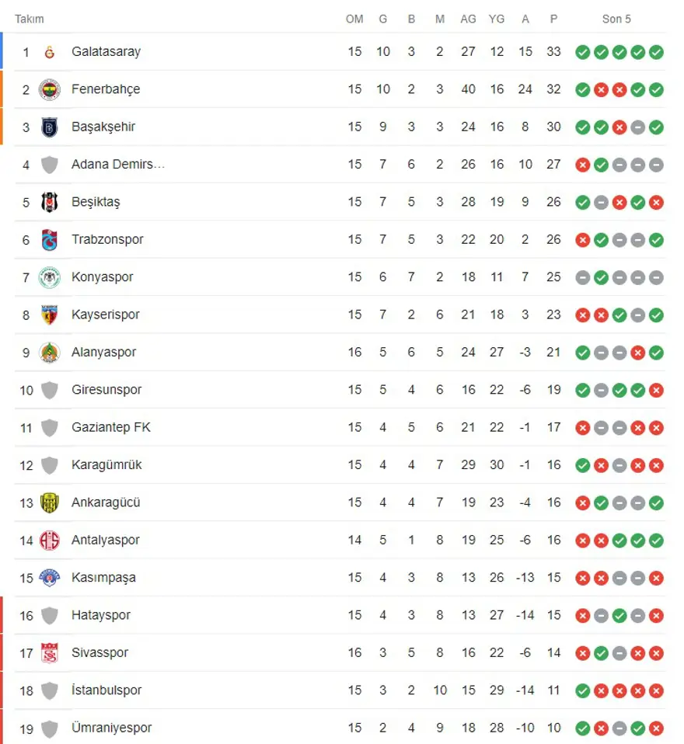This screenshot has height=744, width=684.
Task: Click the Başakşehir team badge
Action: point(50,127)
